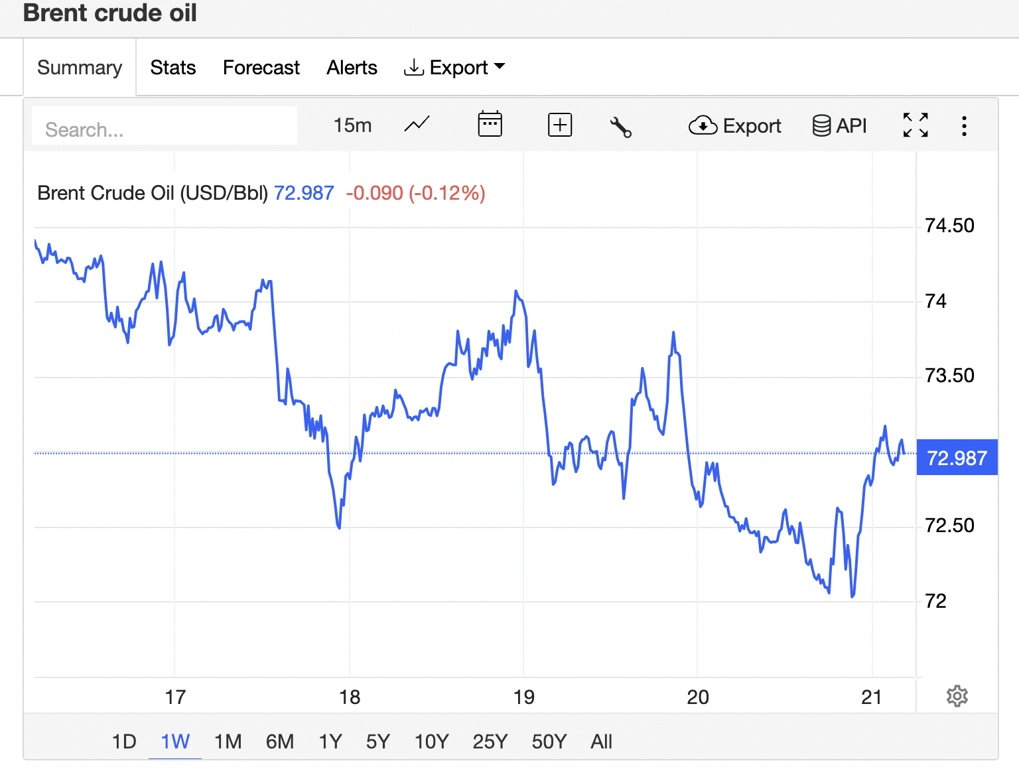Select the 6M time range
1019x771 pixels.
pyautogui.click(x=280, y=741)
